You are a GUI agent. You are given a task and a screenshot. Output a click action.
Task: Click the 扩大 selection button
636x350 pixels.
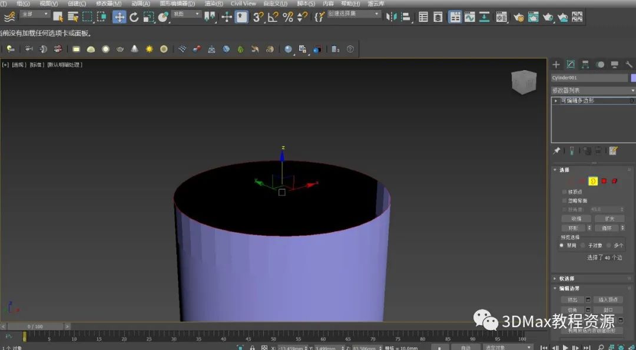coord(609,219)
